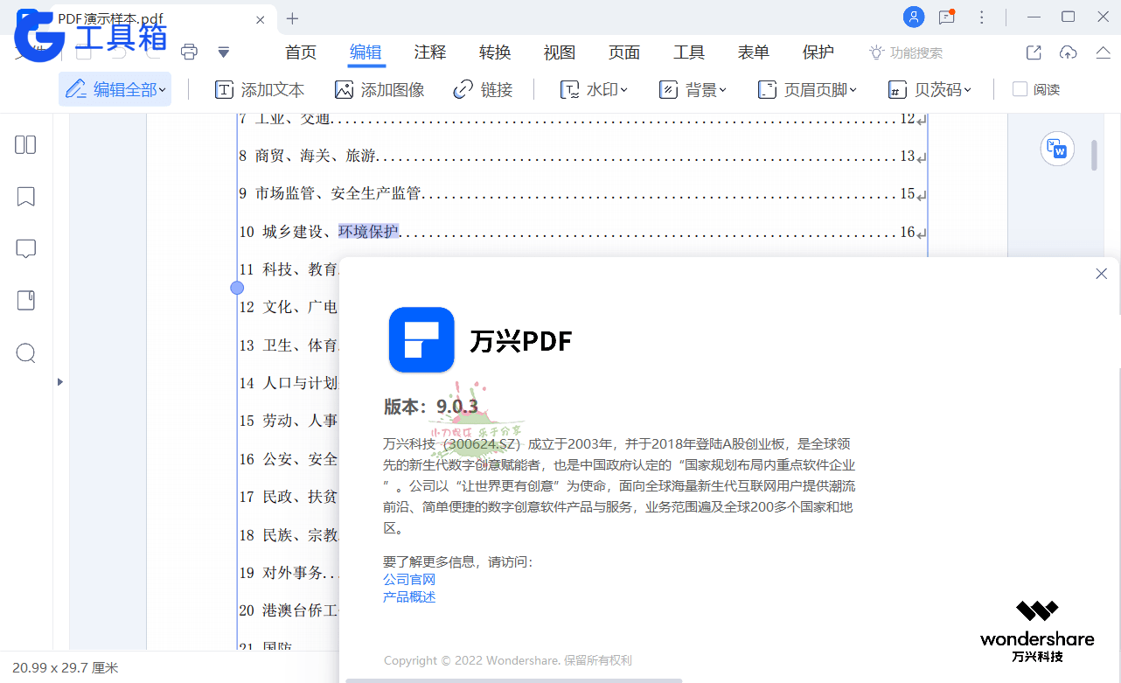Open the comments panel icon
This screenshot has width=1121, height=683.
tap(26, 249)
